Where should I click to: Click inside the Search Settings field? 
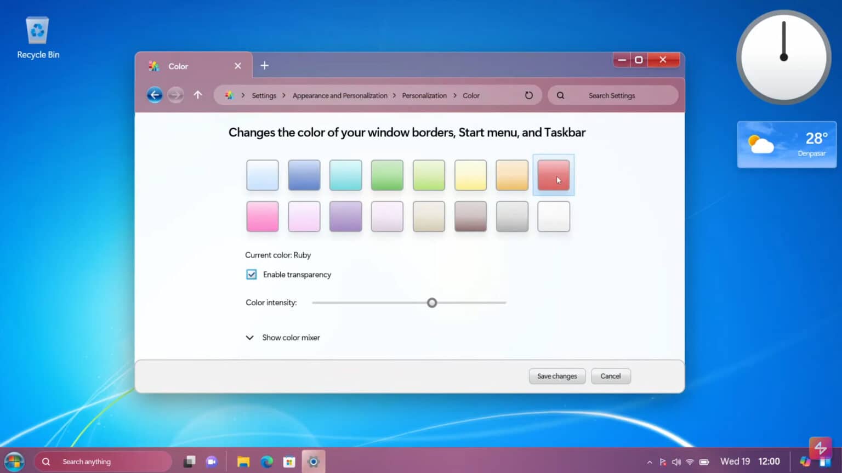[x=612, y=95]
